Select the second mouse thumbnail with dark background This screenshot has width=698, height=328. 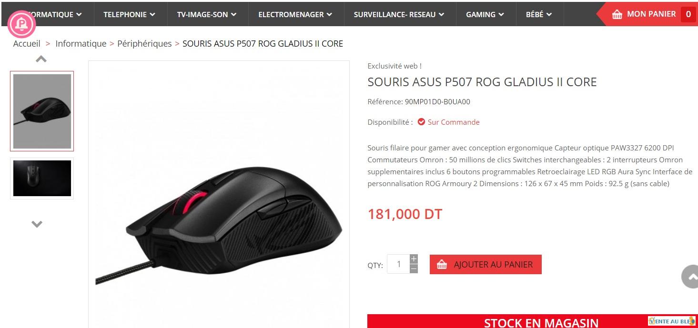pyautogui.click(x=42, y=179)
